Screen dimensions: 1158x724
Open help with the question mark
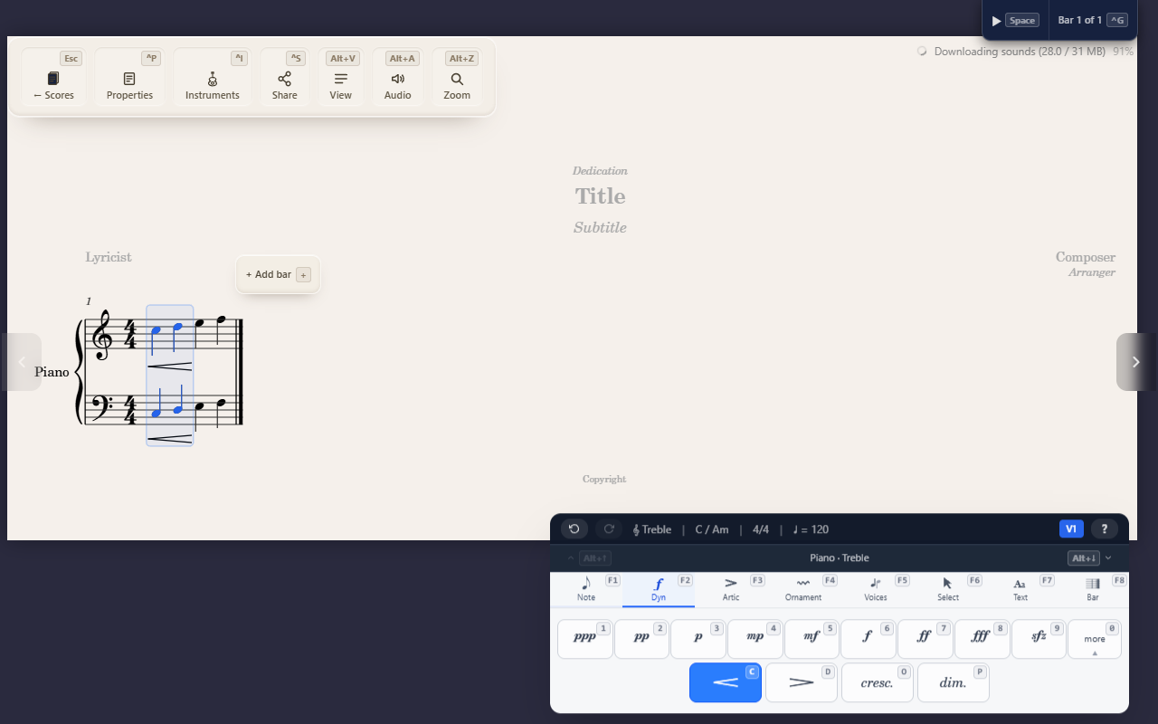(1105, 529)
